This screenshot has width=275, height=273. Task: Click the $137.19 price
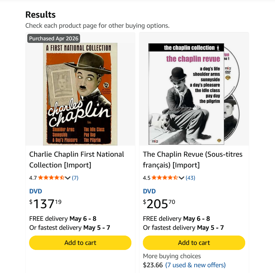(x=46, y=204)
